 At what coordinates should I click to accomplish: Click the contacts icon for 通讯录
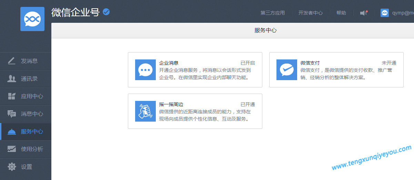[12, 78]
